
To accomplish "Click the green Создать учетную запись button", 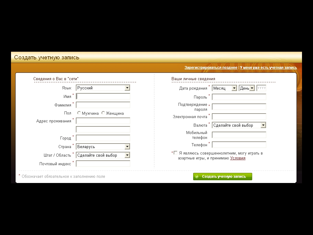I will tap(223, 177).
